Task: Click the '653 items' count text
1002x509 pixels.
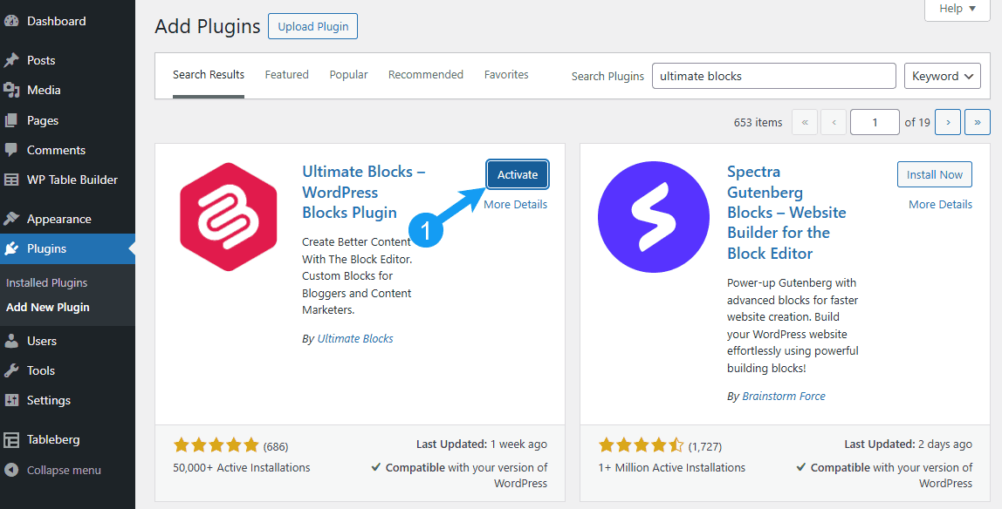Action: pos(758,123)
